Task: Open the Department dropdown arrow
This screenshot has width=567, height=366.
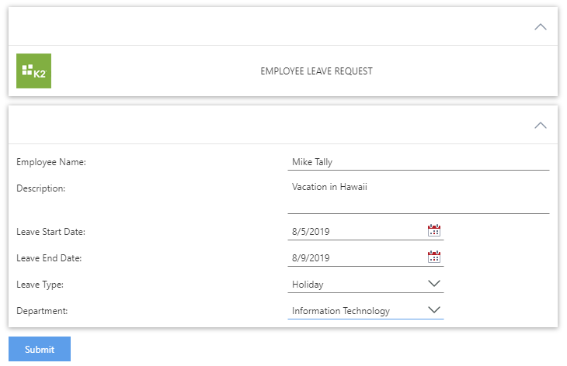Action: click(x=434, y=310)
